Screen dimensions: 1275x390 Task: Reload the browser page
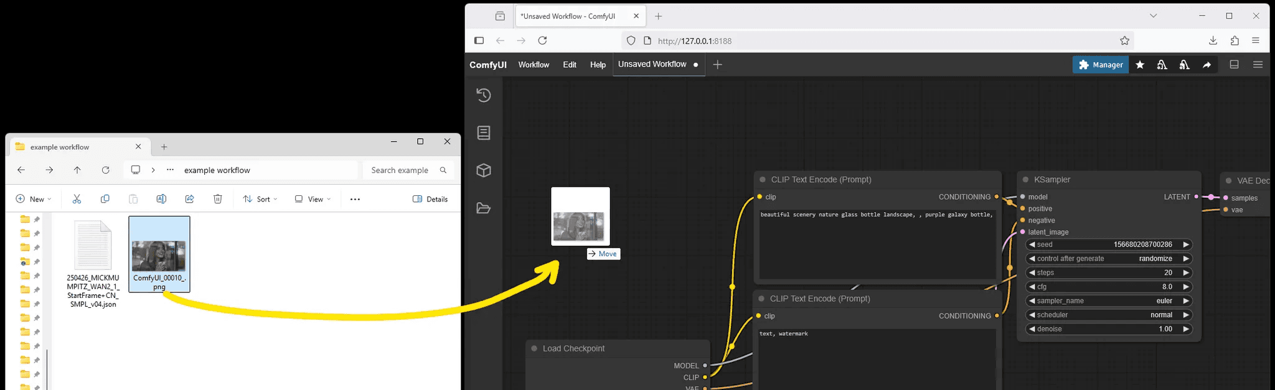[542, 40]
